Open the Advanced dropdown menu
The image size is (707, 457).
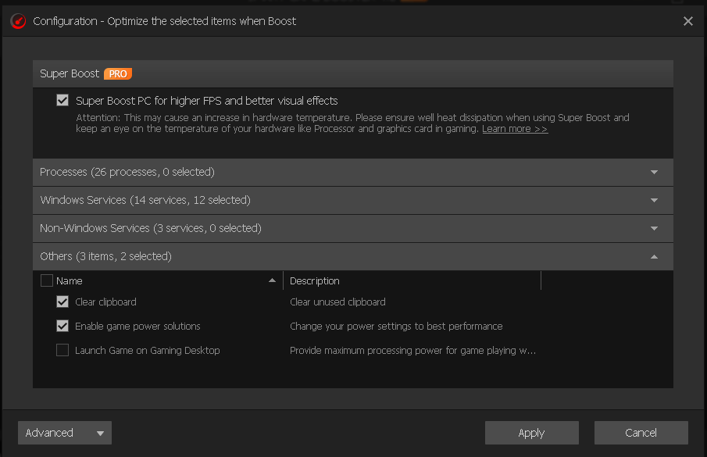[x=65, y=433]
